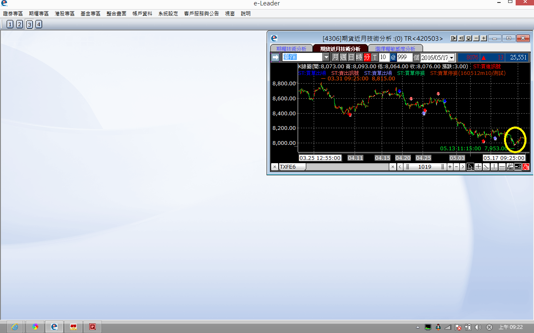Select the FIBO Fibonacci tool
Image resolution: width=534 pixels, height=333 pixels.
510,167
